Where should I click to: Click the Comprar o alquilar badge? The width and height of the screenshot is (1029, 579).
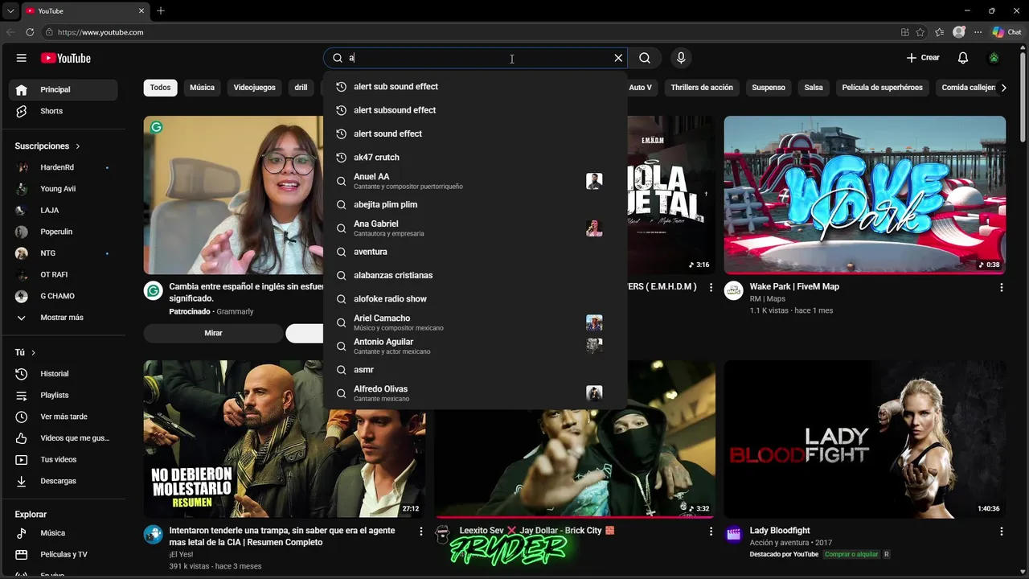(x=851, y=554)
